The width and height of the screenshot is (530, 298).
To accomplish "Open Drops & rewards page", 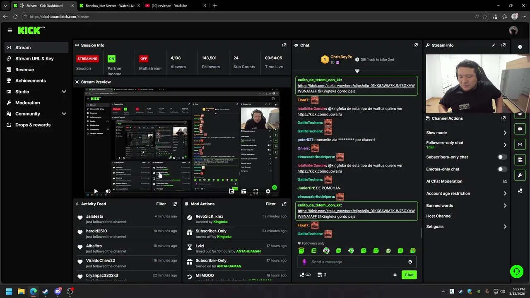I will coord(36,125).
